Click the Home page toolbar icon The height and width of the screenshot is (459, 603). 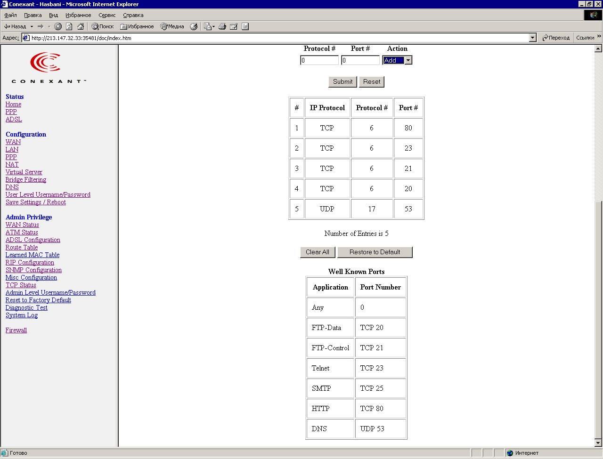click(81, 26)
